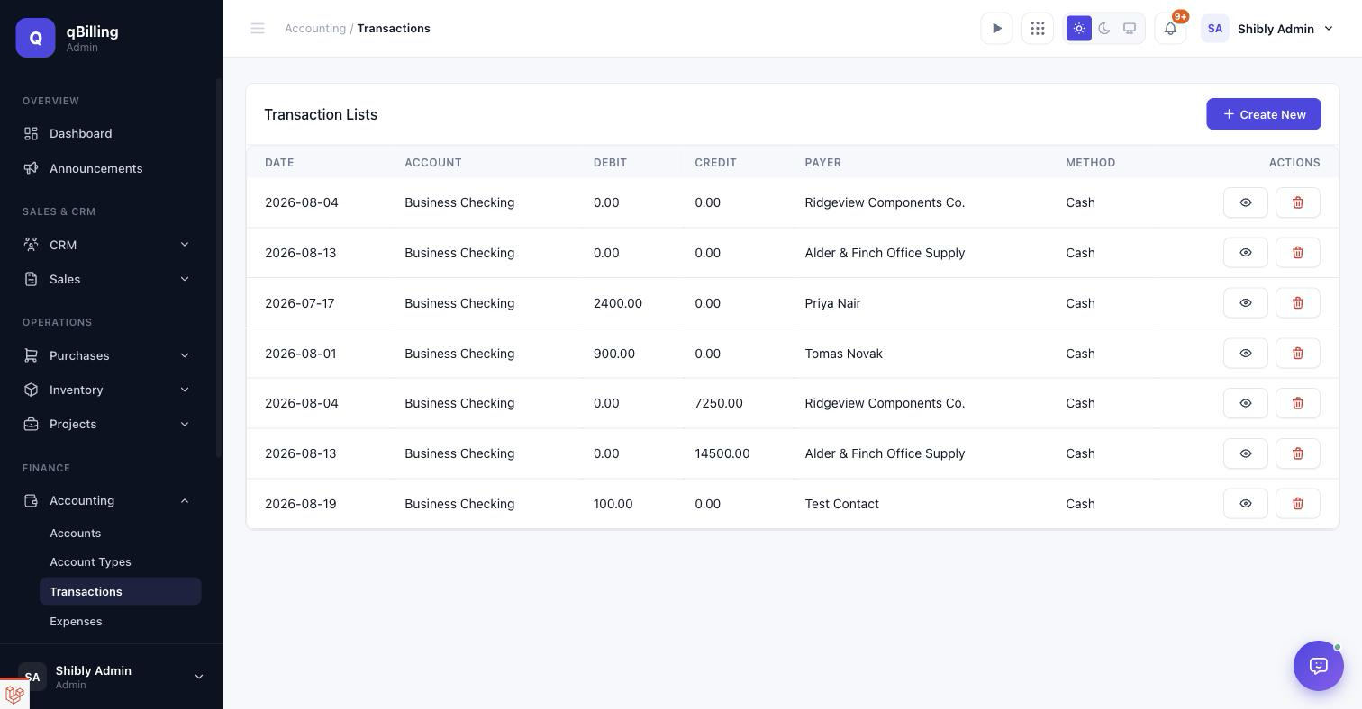
Task: Open the Expenses sidebar item
Action: (76, 622)
